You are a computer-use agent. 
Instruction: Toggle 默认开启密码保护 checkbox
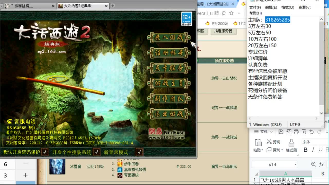tap(45, 152)
